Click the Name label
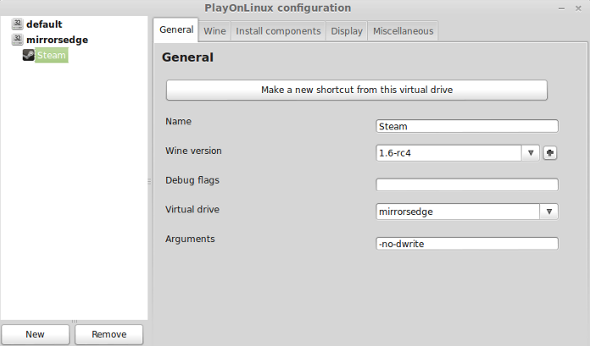Viewport: 590px width, 346px height. 178,121
